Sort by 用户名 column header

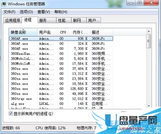(x=47, y=32)
